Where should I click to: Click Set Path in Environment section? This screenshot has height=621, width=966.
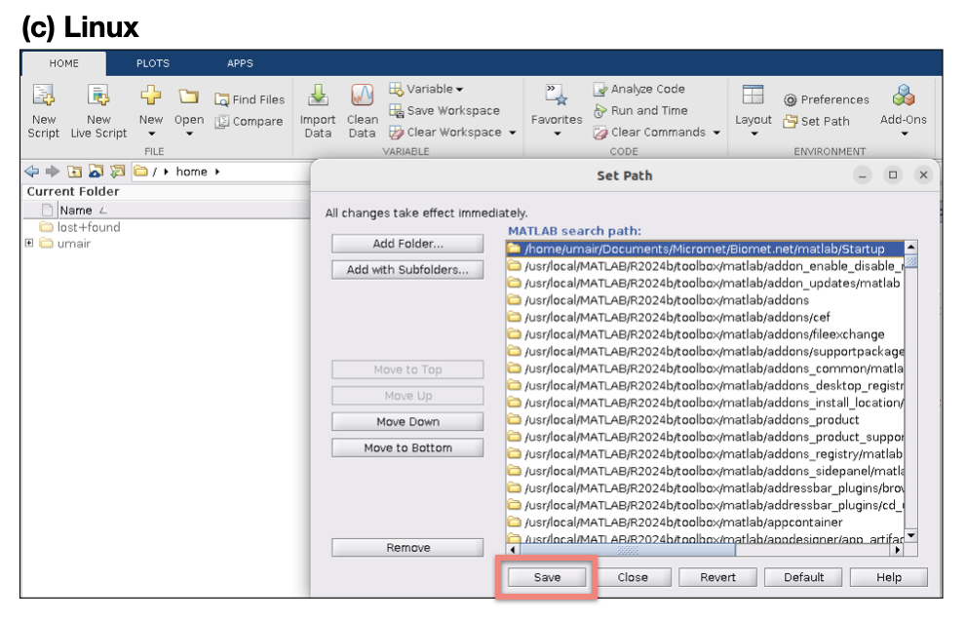(x=816, y=121)
